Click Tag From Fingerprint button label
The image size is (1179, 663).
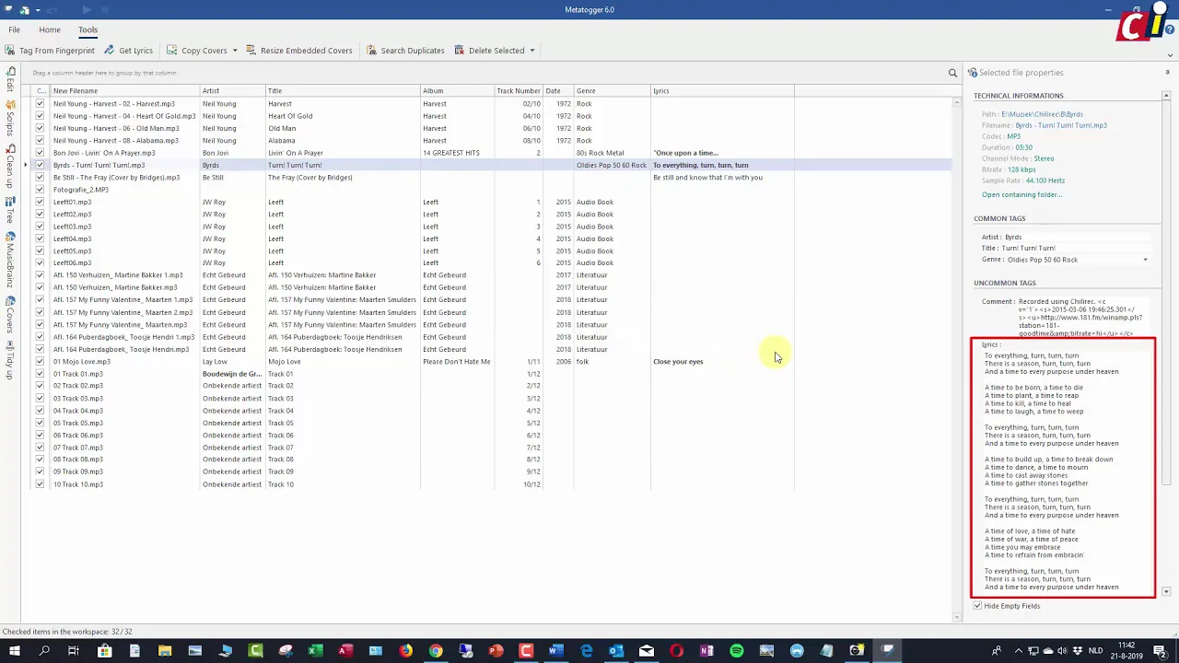[x=57, y=51]
